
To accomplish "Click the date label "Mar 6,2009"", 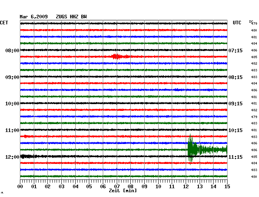I will point(33,17).
